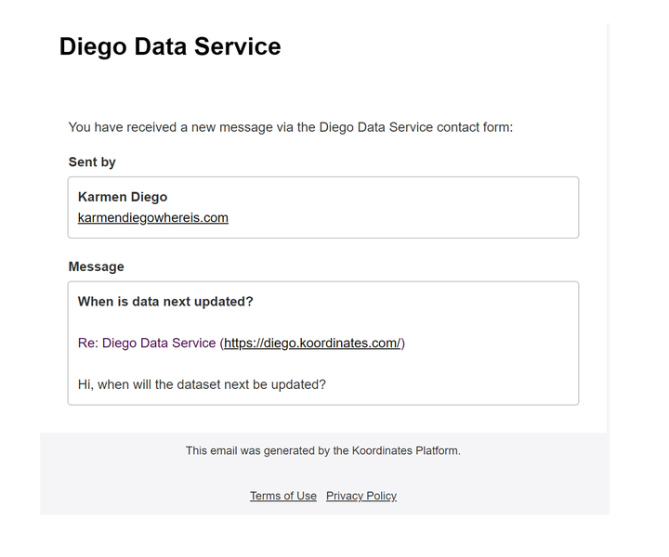Click the white header area beside the title
Viewport: 669px width, 557px height.
click(x=444, y=46)
